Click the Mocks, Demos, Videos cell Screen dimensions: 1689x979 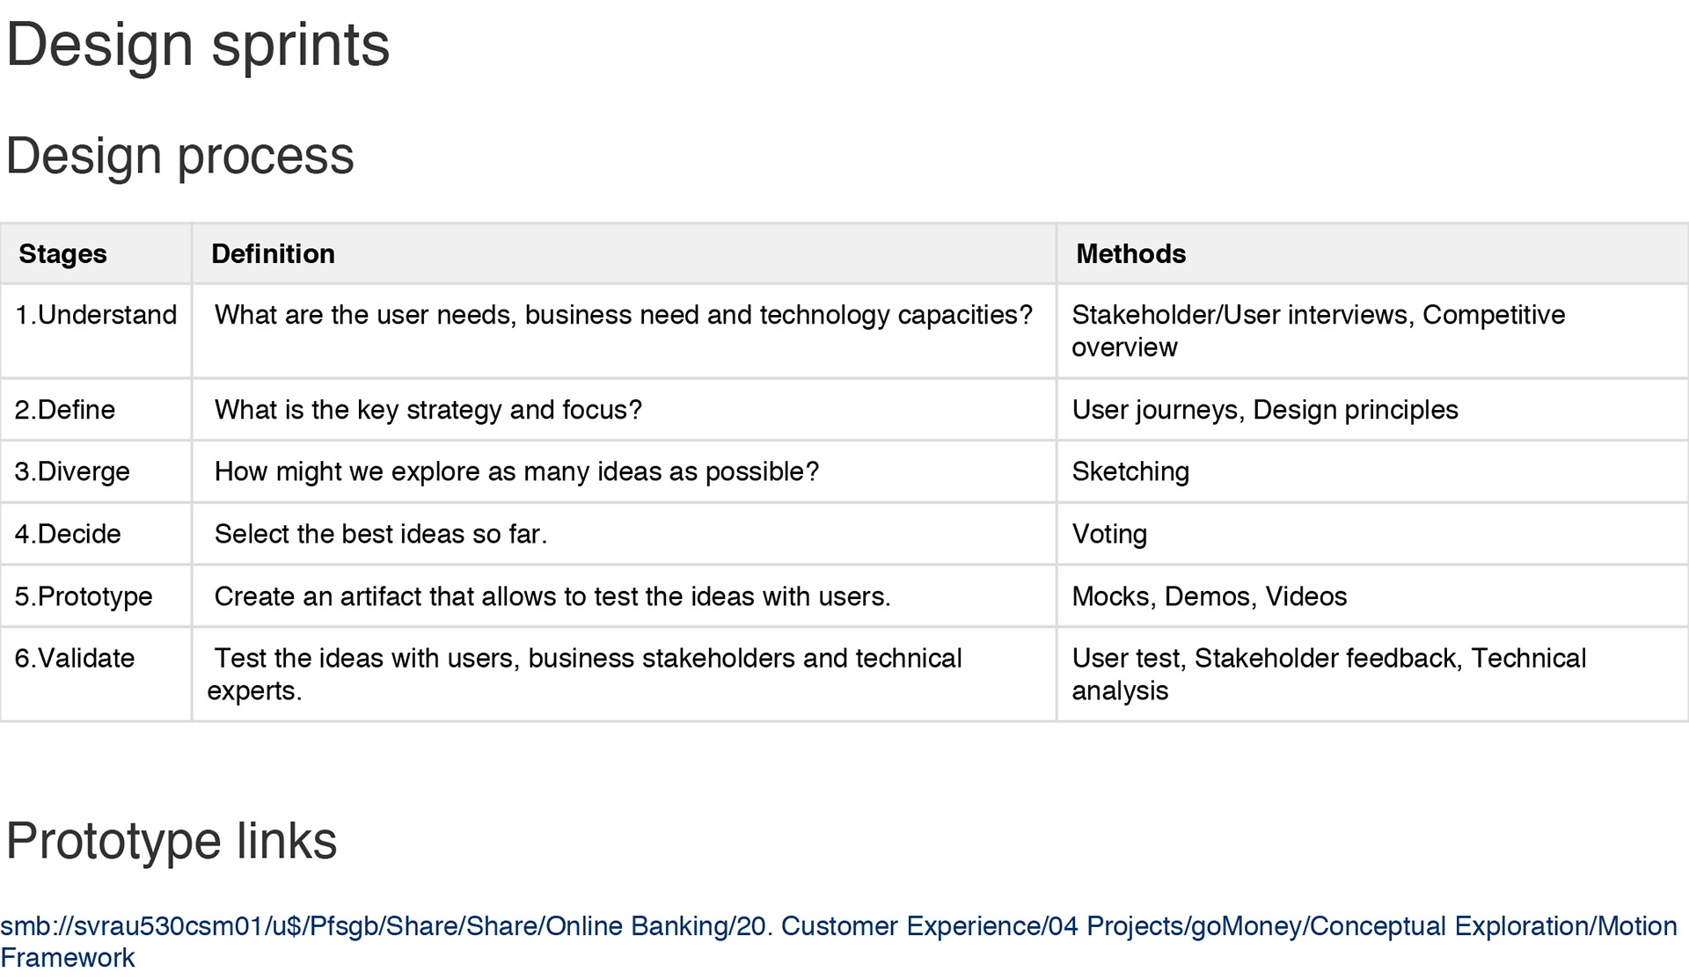1372,596
